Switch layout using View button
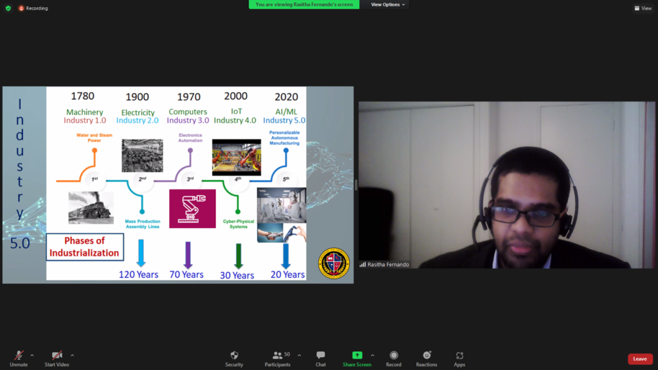Screen dimensions: 658x370 click(643, 8)
